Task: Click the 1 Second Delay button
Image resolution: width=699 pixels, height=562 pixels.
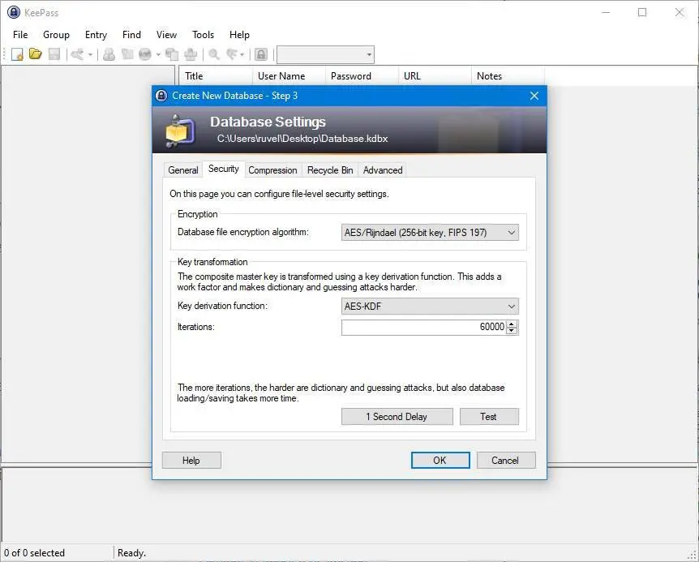Action: click(397, 417)
